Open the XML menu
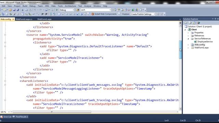This screenshot has width=219, height=123. [47, 6]
